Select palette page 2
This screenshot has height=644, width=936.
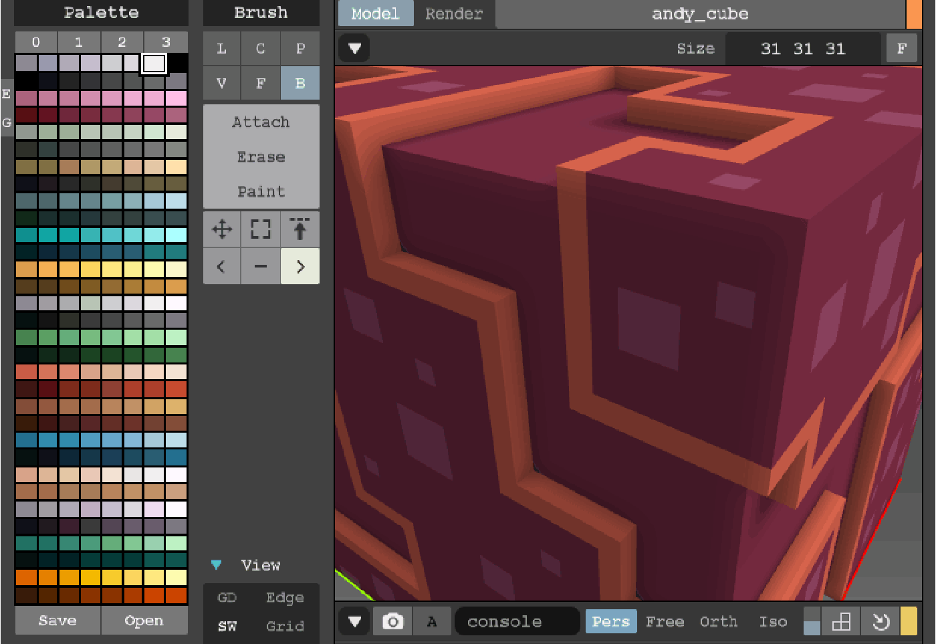[122, 41]
